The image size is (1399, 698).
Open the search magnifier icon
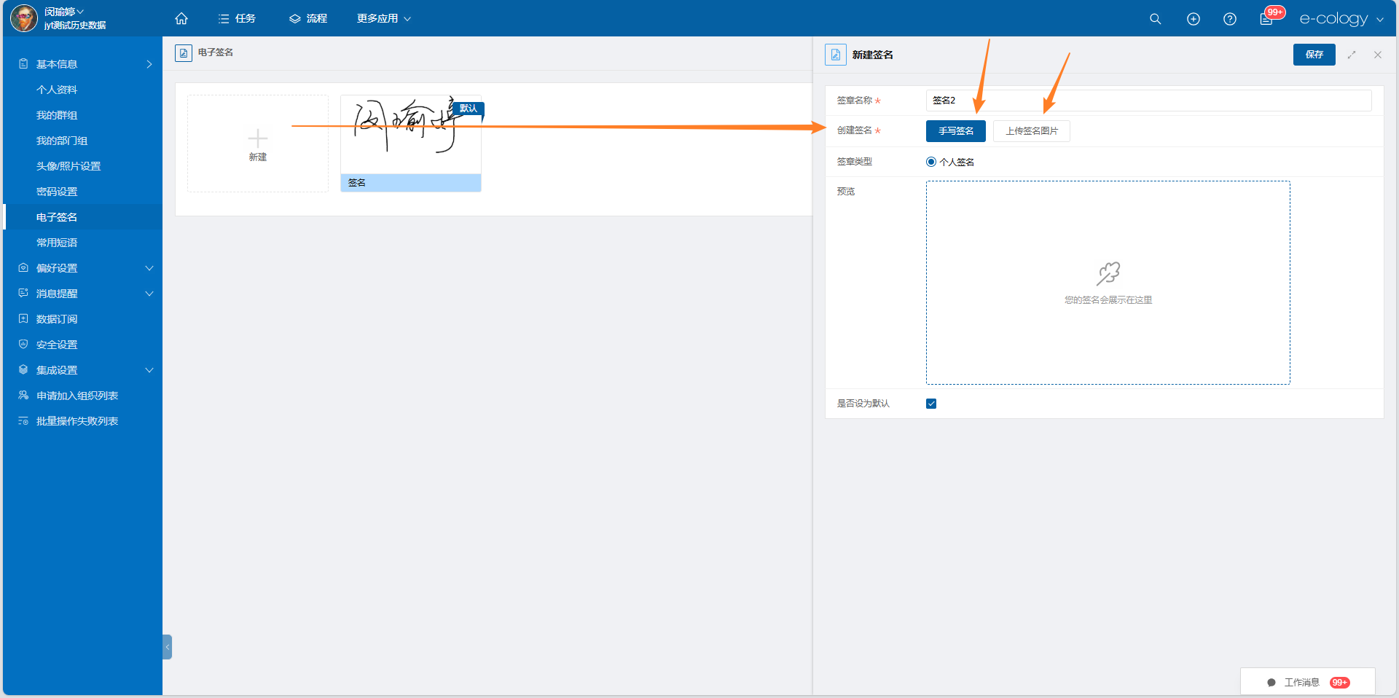click(1156, 19)
